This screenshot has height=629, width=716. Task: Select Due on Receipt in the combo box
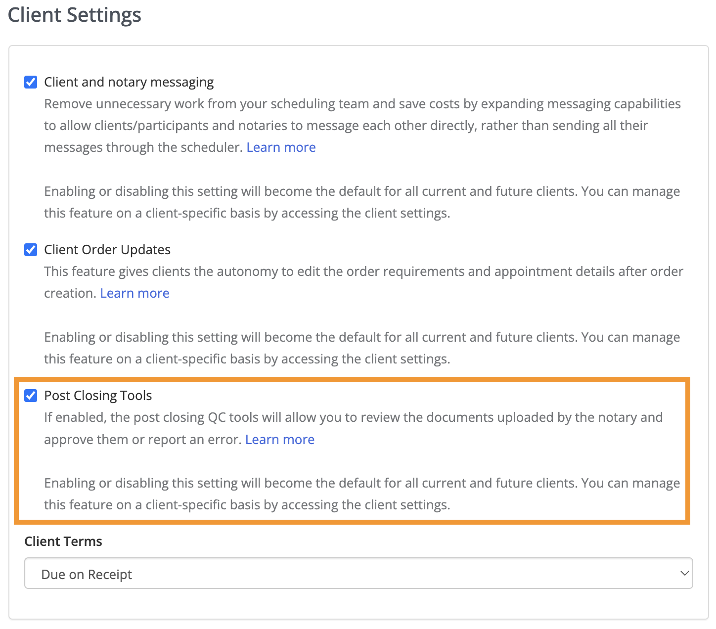click(198, 573)
